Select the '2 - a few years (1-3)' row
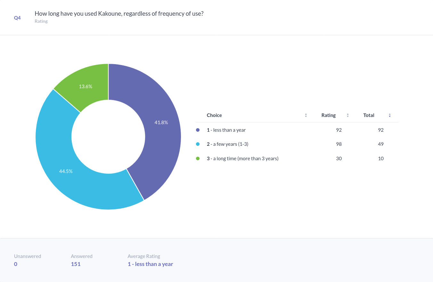The width and height of the screenshot is (433, 282). (227, 144)
